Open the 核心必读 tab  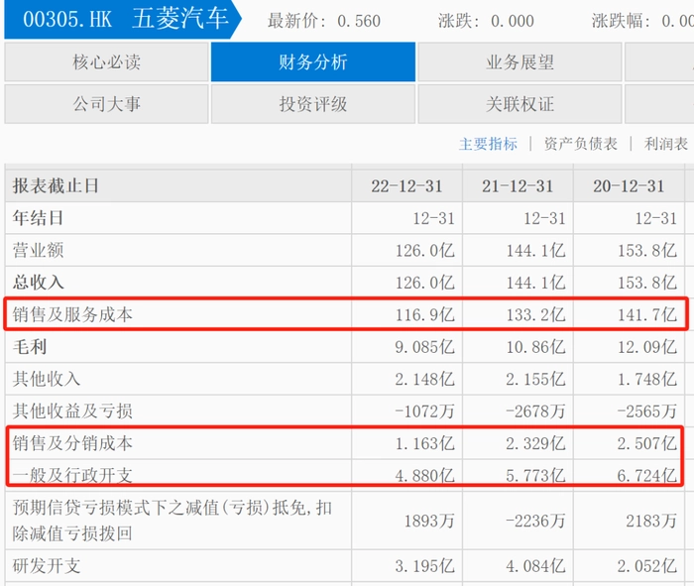point(106,62)
